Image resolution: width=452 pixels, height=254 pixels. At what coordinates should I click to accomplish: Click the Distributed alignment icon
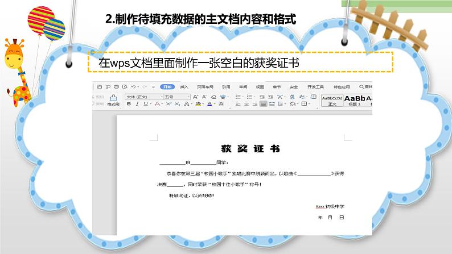tap(272, 103)
